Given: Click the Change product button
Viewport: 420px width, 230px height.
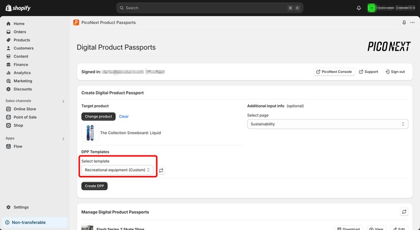Looking at the screenshot, I should (x=98, y=116).
